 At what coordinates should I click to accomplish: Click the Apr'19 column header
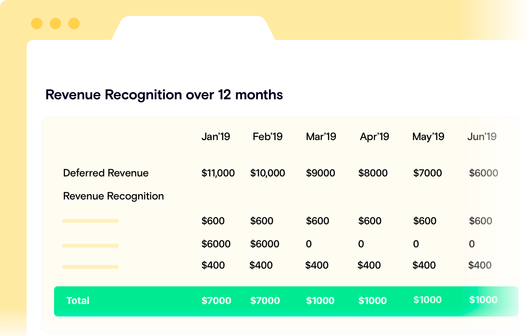pos(374,137)
